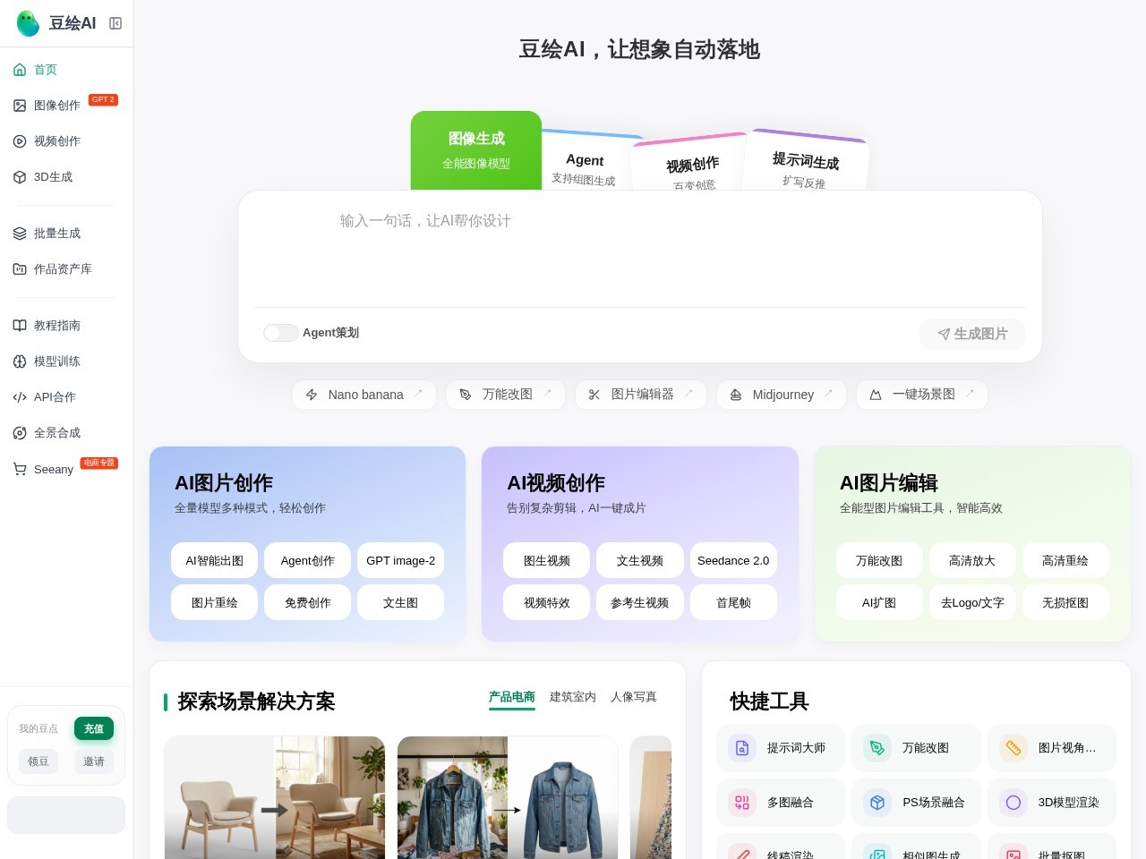
Task: Click the 首页 home icon
Action: 20,70
